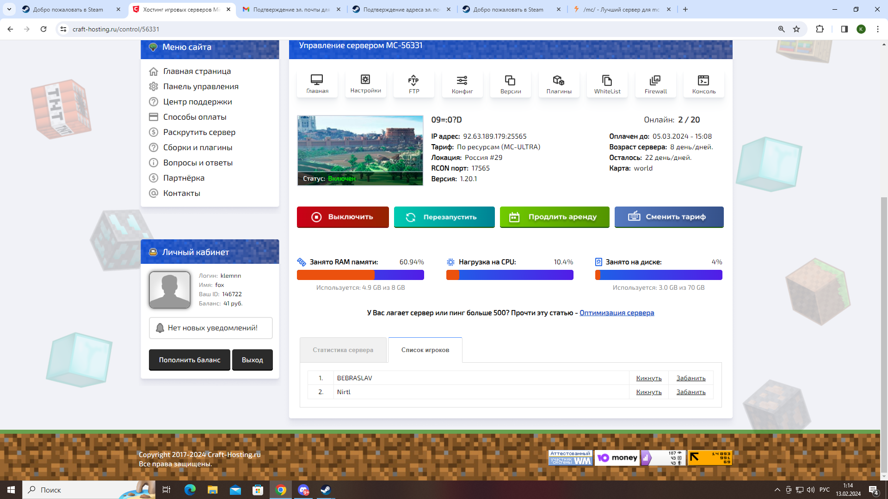Go back with browser back arrow
The image size is (888, 499).
pos(10,29)
